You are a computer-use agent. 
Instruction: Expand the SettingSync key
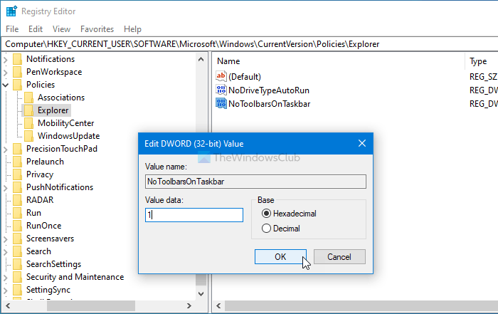point(6,291)
